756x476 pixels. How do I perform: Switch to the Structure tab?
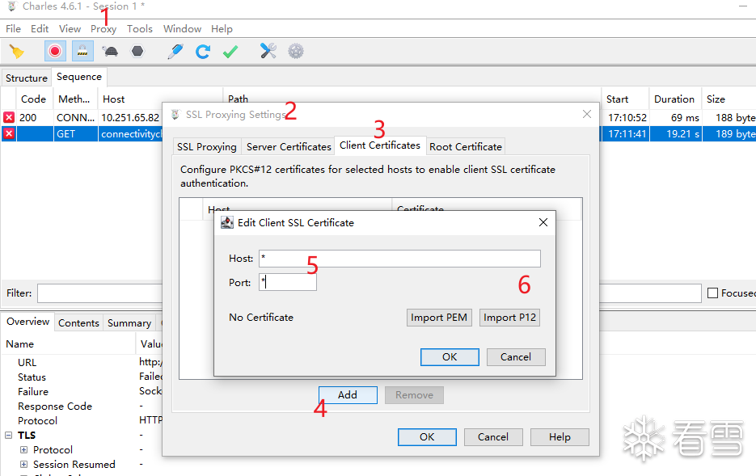click(27, 78)
